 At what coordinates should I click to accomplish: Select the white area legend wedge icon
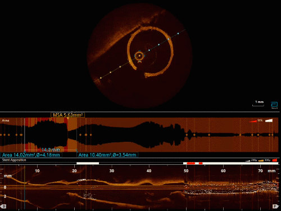pos(269,120)
